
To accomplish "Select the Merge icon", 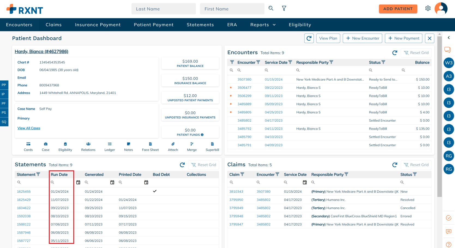I will (192, 146).
